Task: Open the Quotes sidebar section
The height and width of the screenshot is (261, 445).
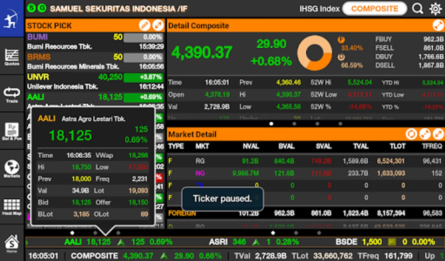Action: (x=12, y=57)
